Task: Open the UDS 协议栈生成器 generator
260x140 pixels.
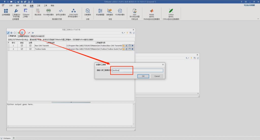Action: [x=135, y=12]
